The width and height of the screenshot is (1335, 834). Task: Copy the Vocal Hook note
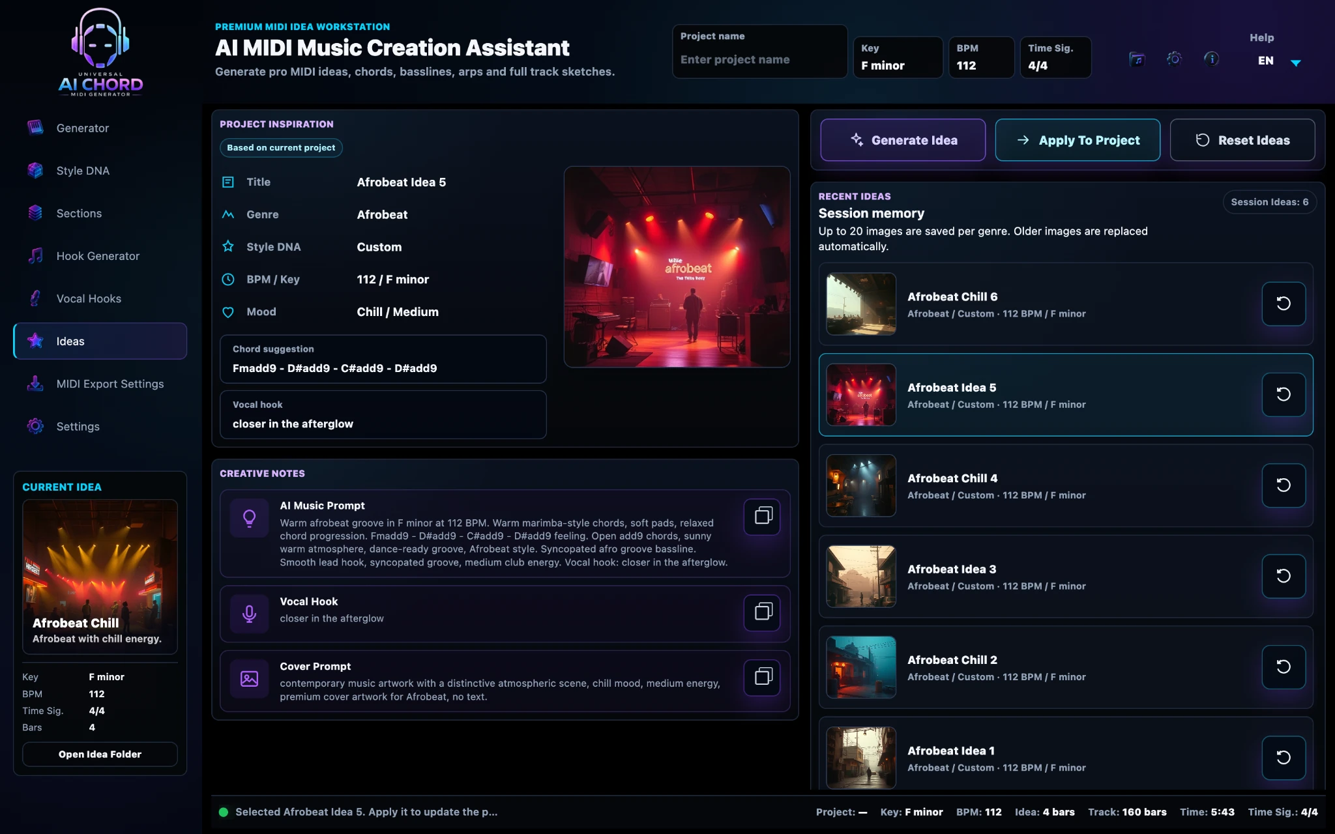coord(762,612)
